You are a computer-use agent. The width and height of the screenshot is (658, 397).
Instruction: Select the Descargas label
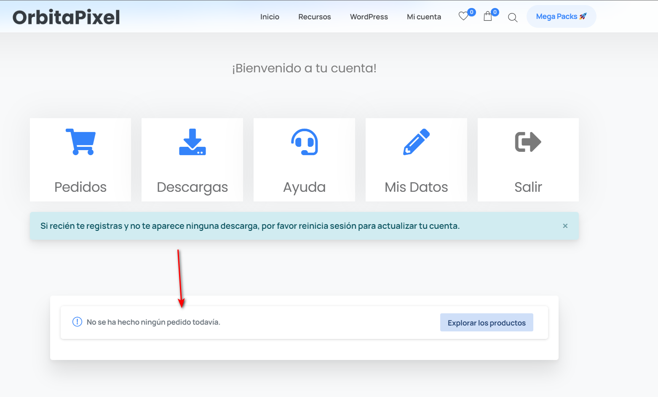192,187
